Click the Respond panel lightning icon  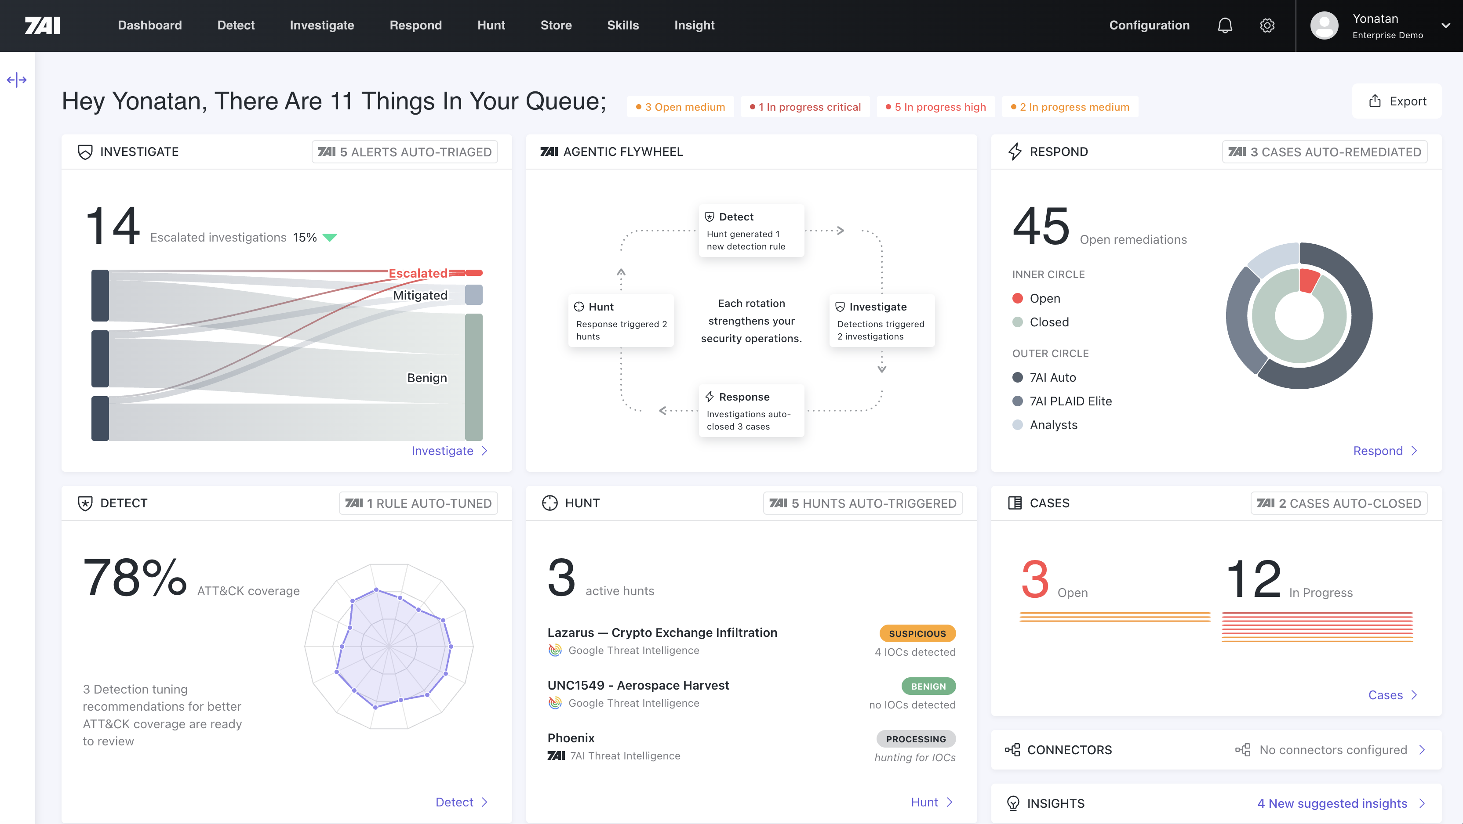[x=1014, y=152]
